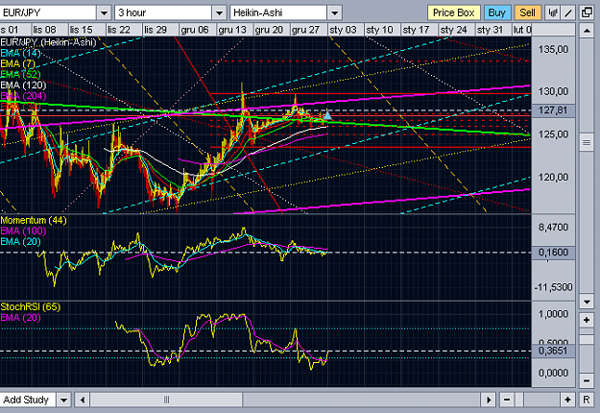Image resolution: width=600 pixels, height=413 pixels.
Task: Click the 135,00 price scale label
Action: pyautogui.click(x=553, y=49)
